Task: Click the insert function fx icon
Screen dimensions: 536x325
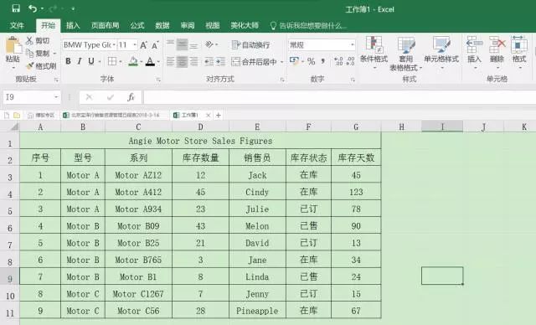Action: [x=131, y=97]
